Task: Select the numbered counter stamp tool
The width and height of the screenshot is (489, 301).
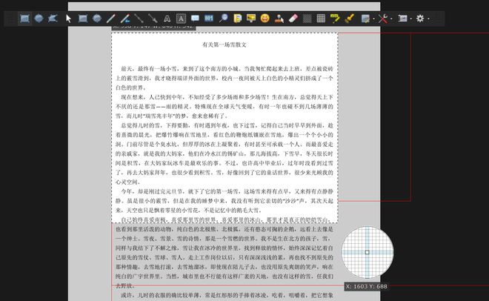Action: coord(209,19)
